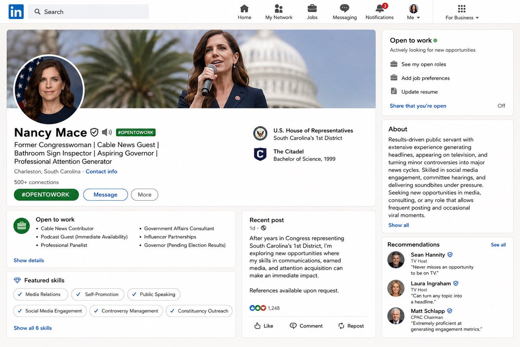The image size is (520, 347).
Task: Repost the recent post
Action: point(351,326)
